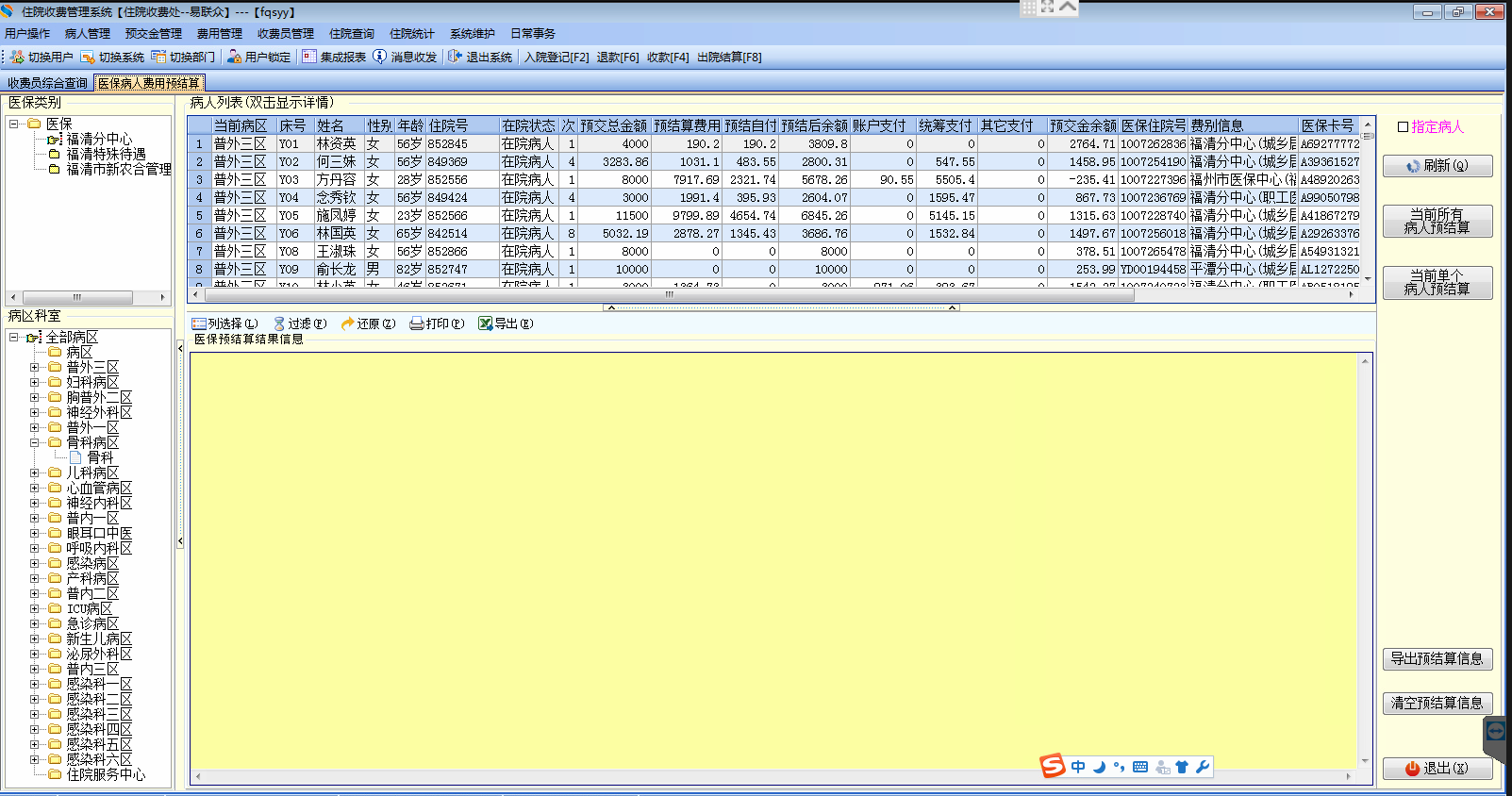
Task: Click the 过滤(F) filter icon
Action: pyautogui.click(x=279, y=323)
